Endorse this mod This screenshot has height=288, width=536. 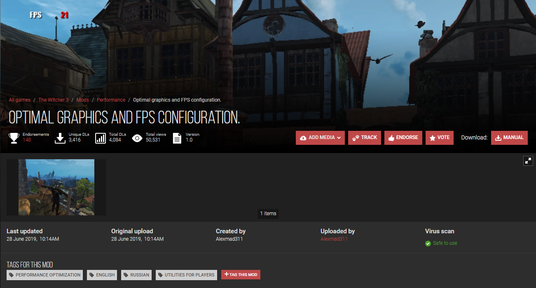[403, 138]
